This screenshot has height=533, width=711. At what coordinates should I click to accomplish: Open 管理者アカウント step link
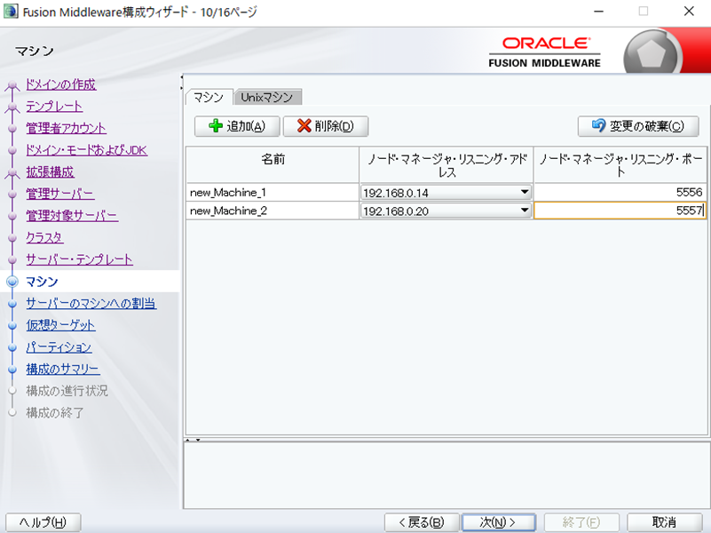[x=66, y=128]
